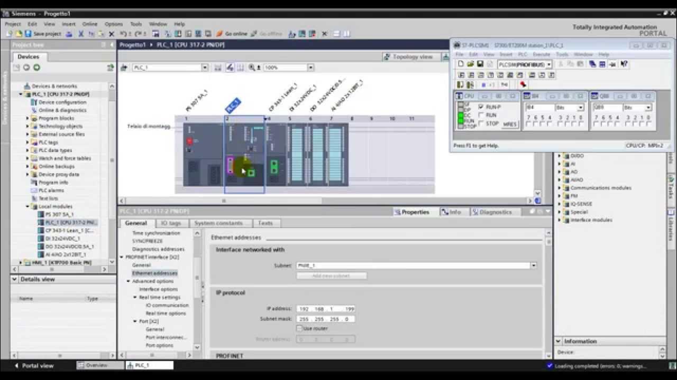
Task: Collapse the Local modules tree node
Action: click(x=28, y=206)
